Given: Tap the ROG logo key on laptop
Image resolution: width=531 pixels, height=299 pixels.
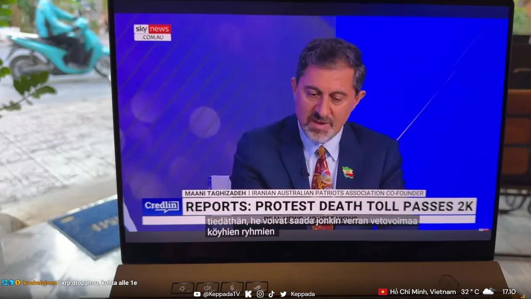Looking at the screenshot, I should [257, 287].
